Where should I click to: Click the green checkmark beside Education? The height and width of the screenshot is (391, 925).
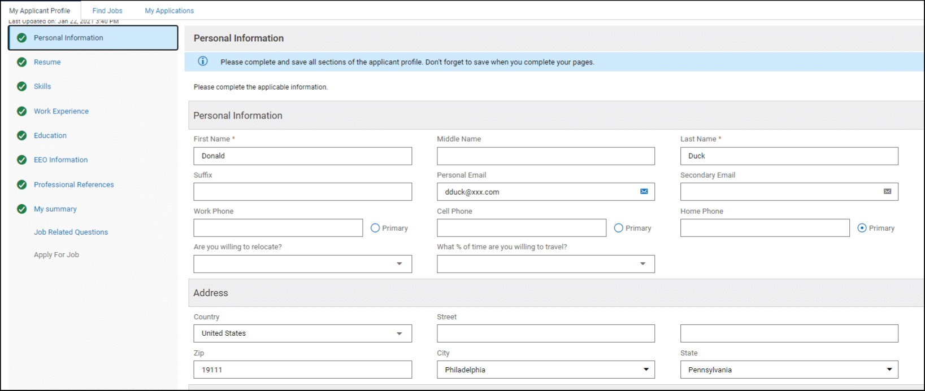22,135
